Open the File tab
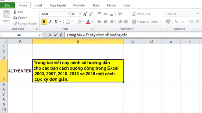Viewport: 202px width, 113px height. click(x=7, y=5)
